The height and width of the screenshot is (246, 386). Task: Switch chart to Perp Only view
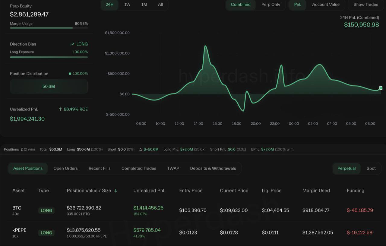pos(271,5)
